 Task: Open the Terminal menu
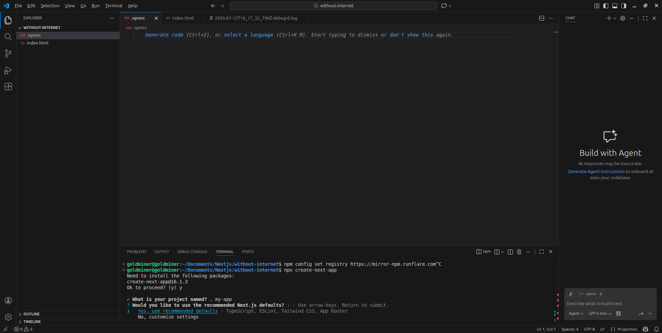113,6
